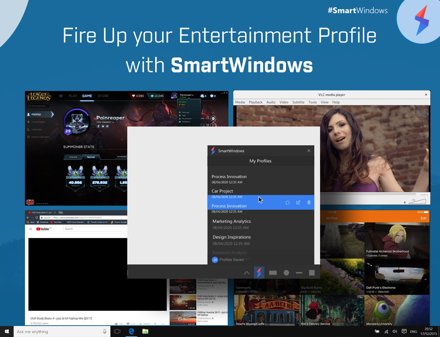Screen dimensions: 440x337
Task: Open the Action Center from the system tray
Action: point(404,331)
